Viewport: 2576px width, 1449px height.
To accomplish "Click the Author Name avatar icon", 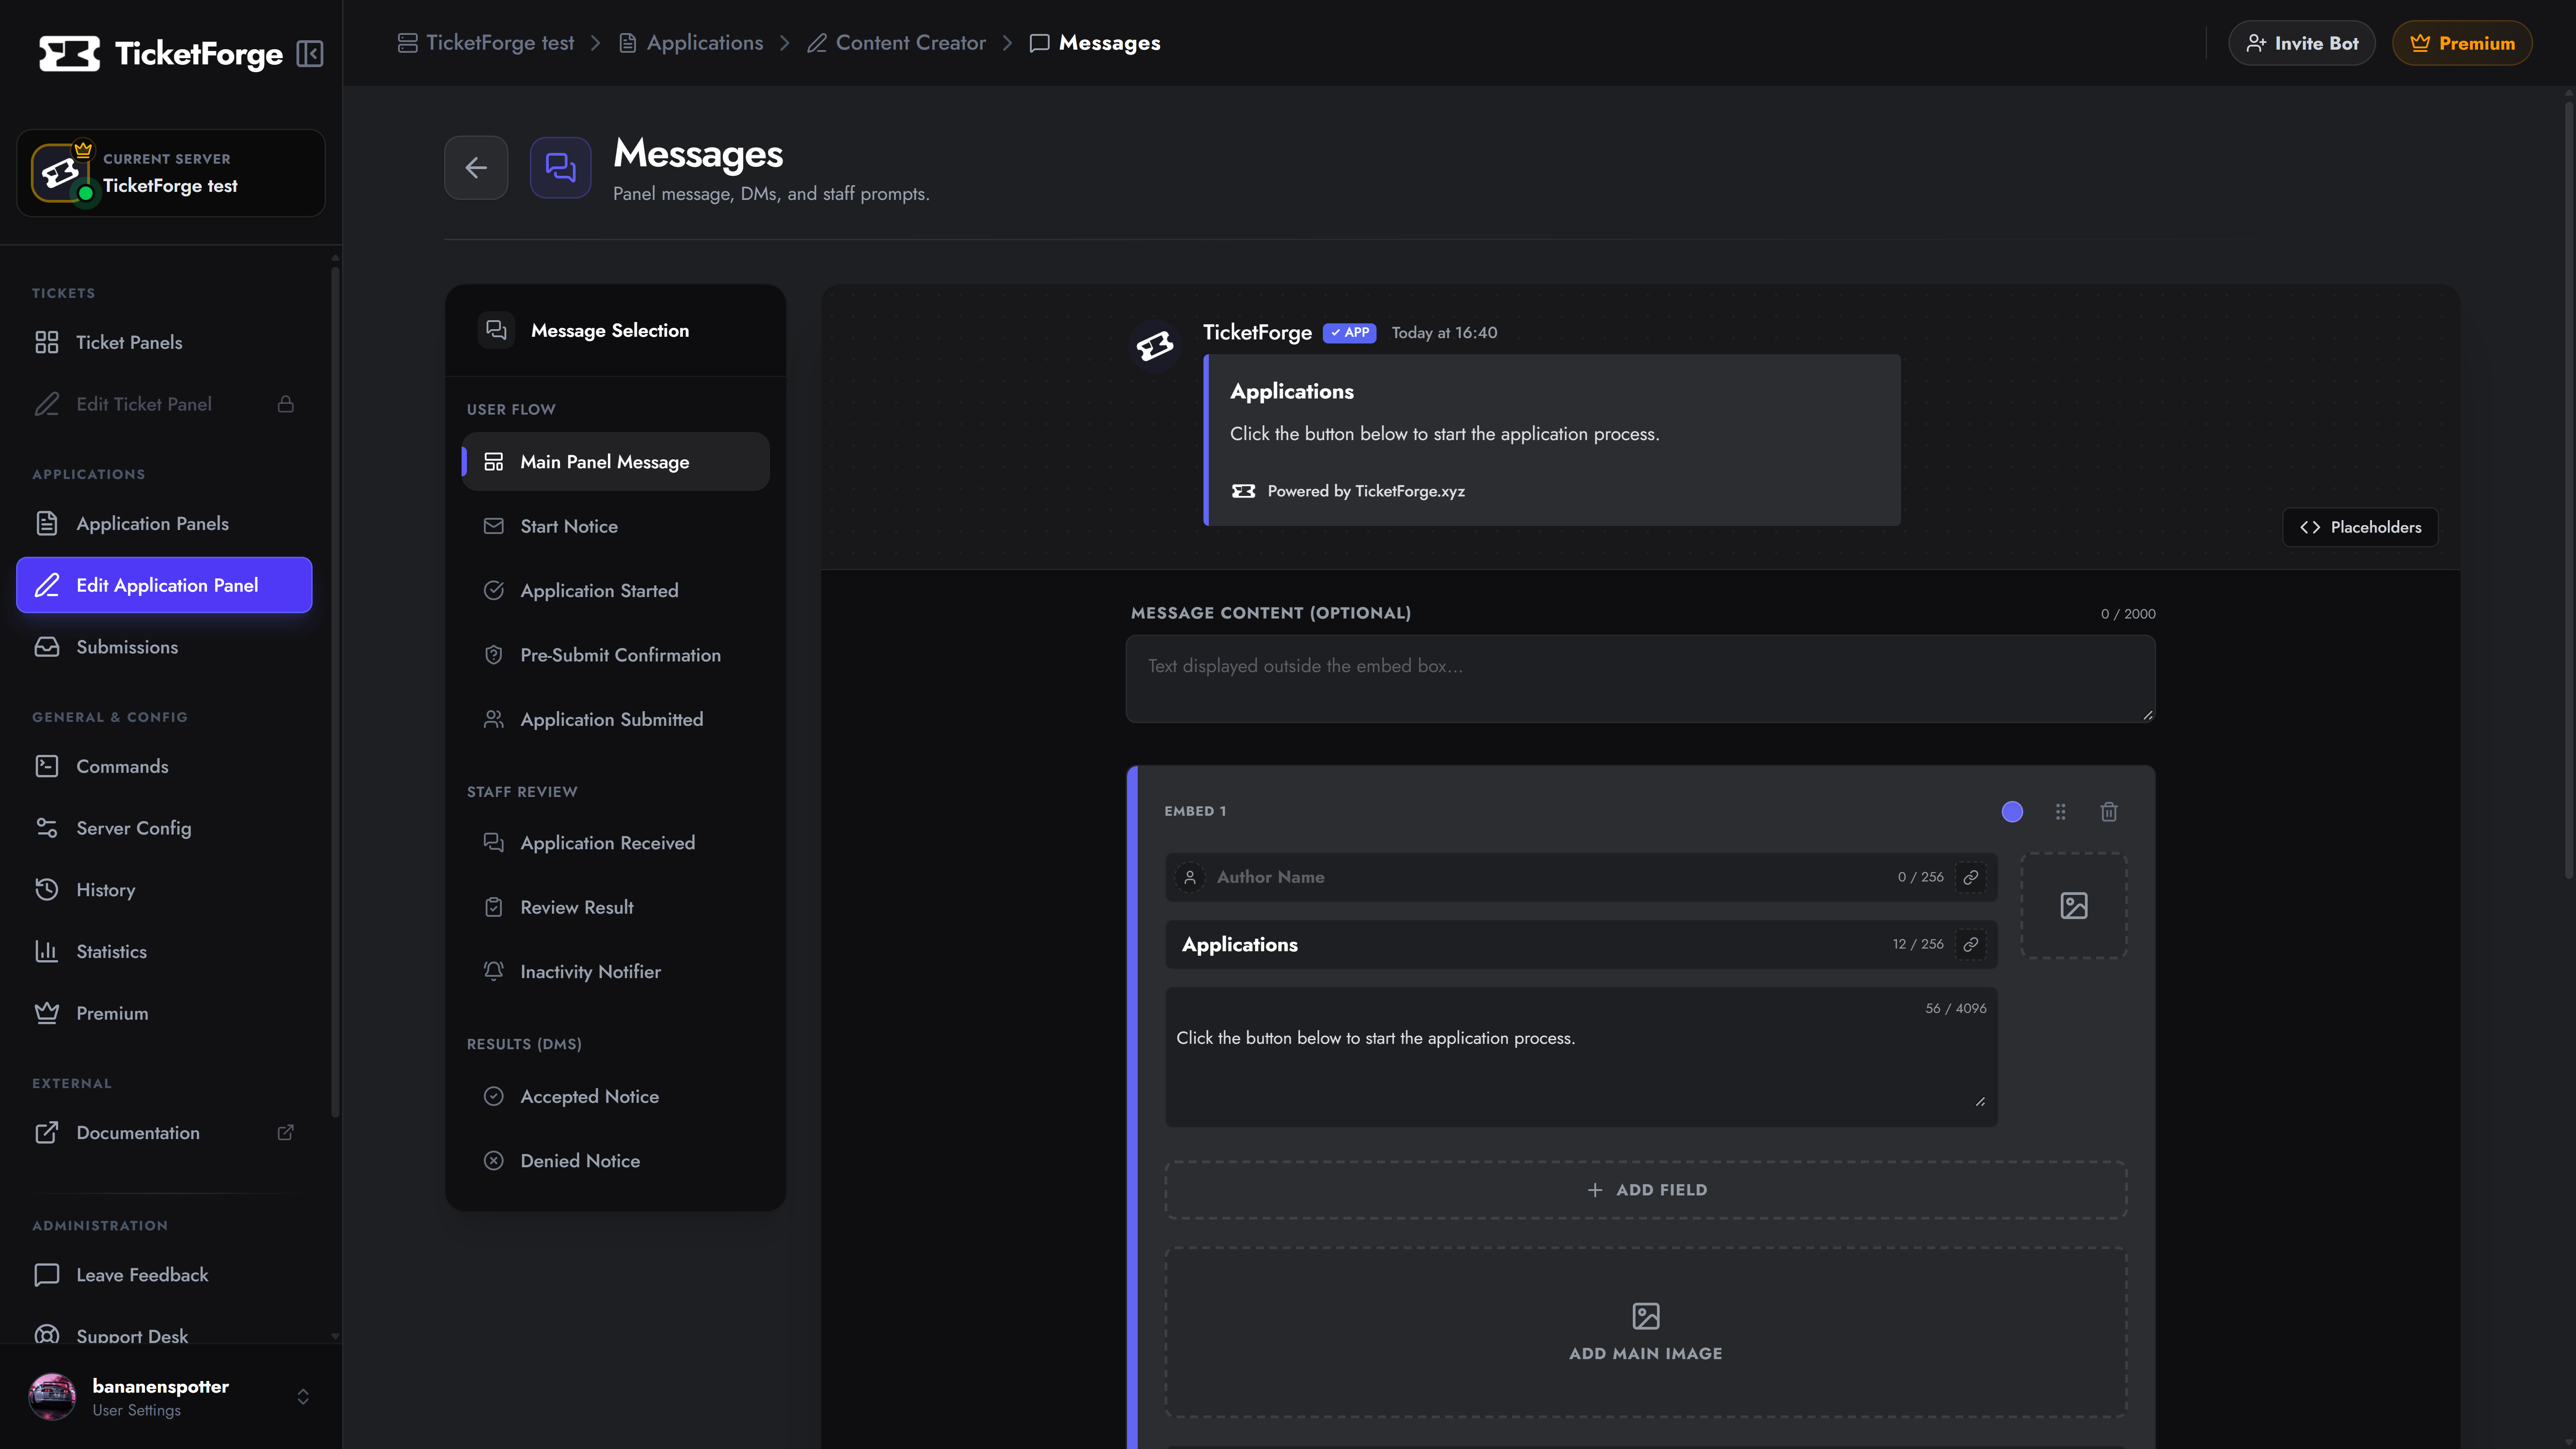I will (x=1190, y=877).
